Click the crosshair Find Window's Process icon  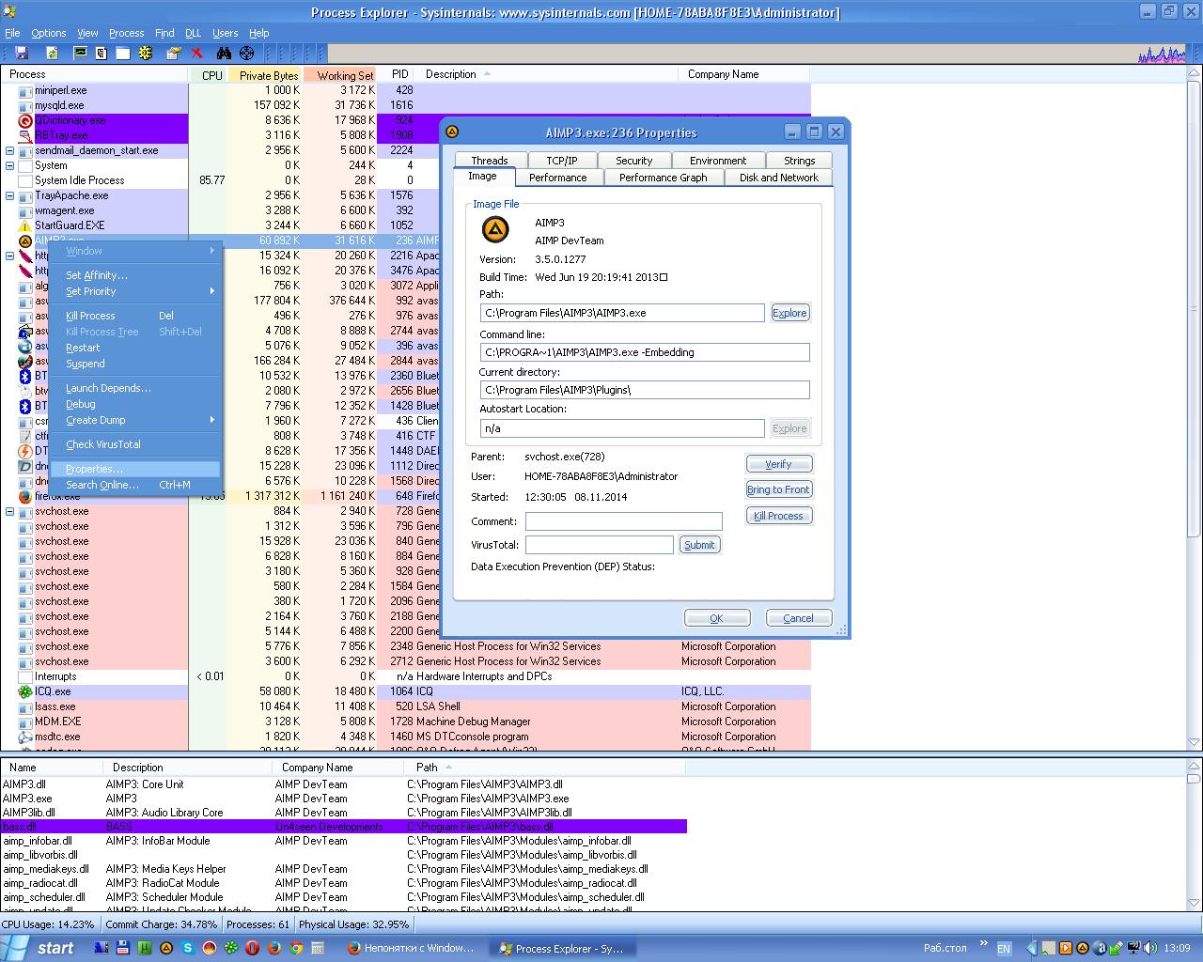[246, 54]
